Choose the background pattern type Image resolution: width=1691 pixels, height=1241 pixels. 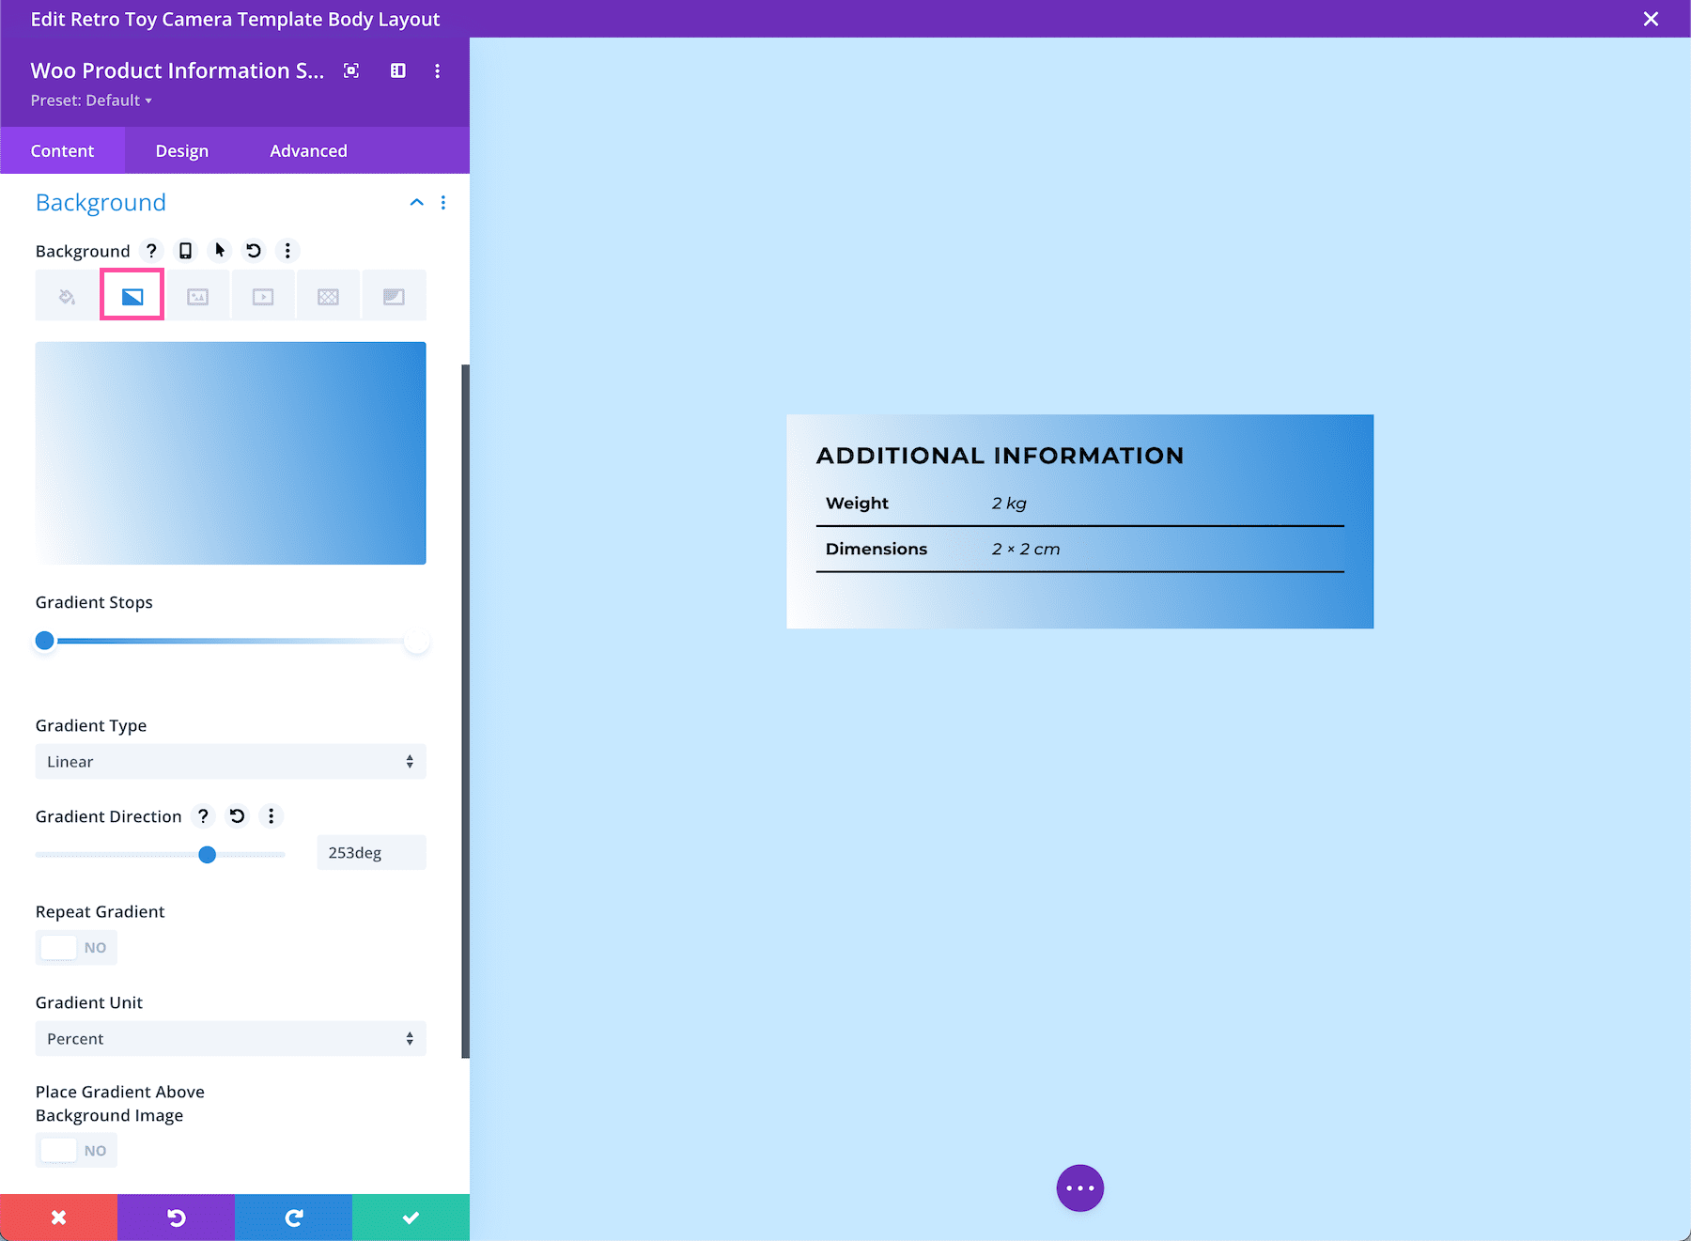tap(328, 294)
